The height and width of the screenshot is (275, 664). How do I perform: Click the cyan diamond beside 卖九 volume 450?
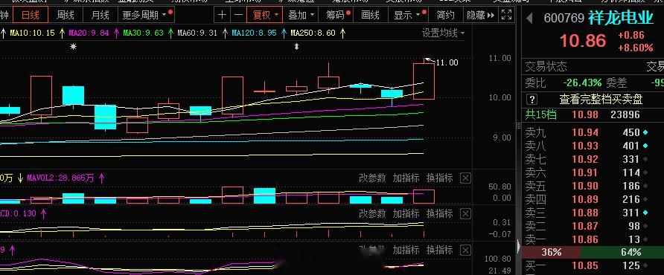[x=645, y=132]
